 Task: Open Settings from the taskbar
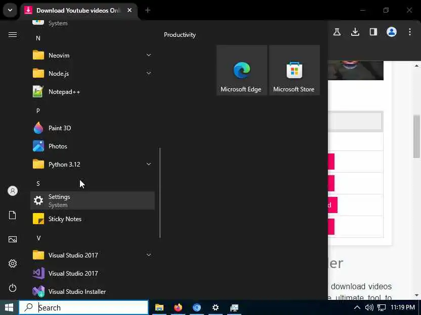(216, 307)
